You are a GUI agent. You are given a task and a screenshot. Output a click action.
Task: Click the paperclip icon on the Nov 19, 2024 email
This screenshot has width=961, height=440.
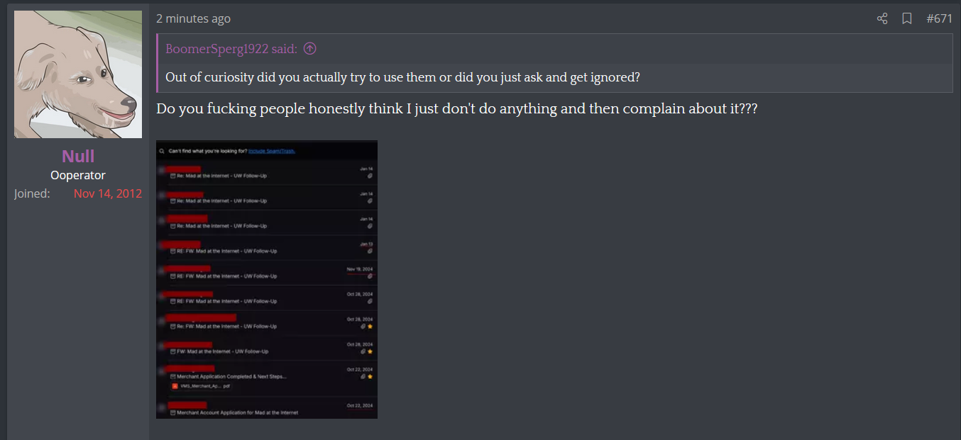pyautogui.click(x=370, y=276)
